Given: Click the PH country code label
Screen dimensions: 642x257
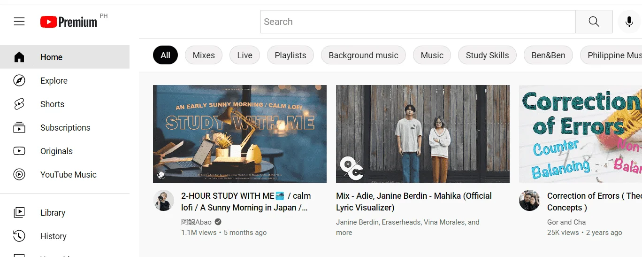Looking at the screenshot, I should 104,16.
